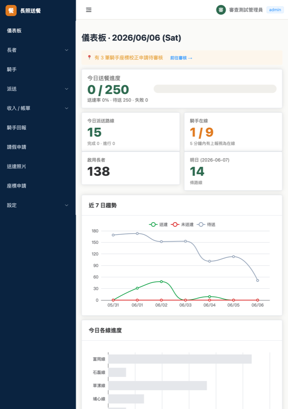Click the red location pin alert icon
The height and width of the screenshot is (409, 288).
(89, 57)
